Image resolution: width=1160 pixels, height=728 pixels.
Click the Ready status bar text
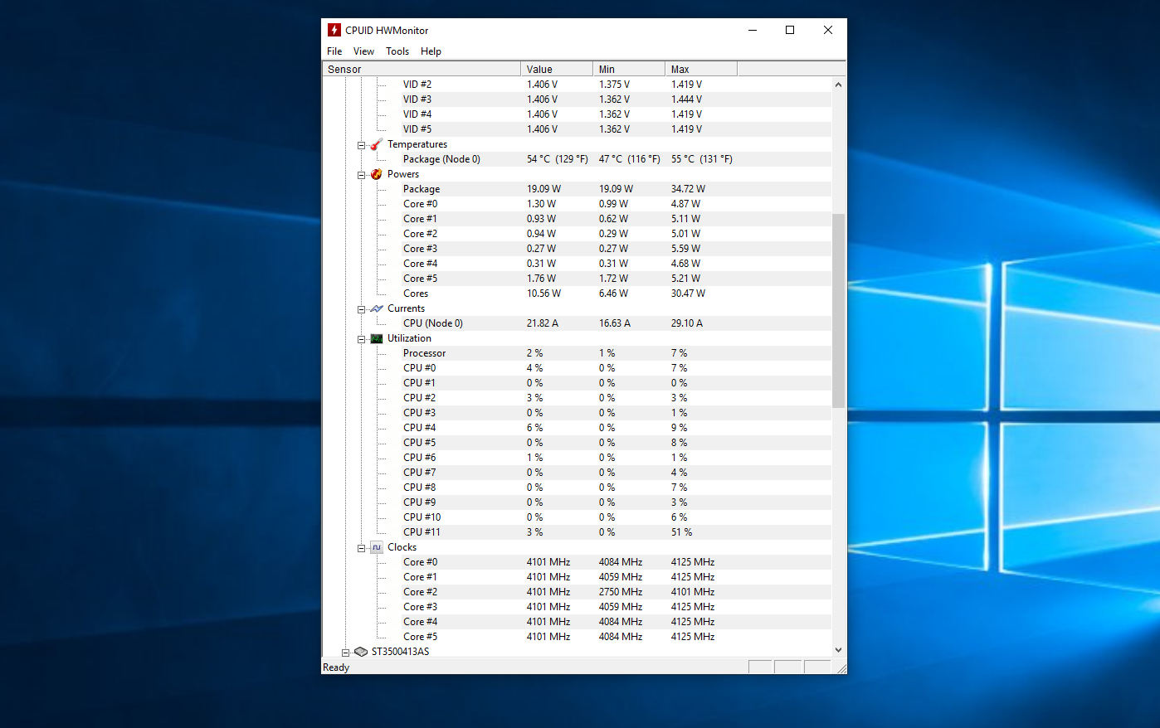point(336,667)
